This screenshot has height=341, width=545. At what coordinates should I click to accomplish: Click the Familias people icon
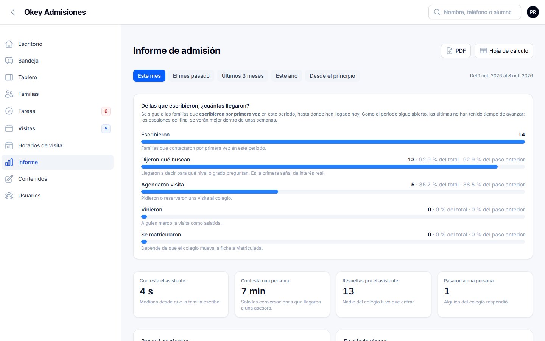9,94
